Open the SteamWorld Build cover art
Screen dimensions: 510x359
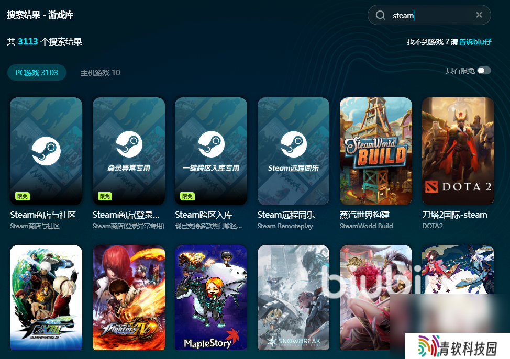point(376,151)
